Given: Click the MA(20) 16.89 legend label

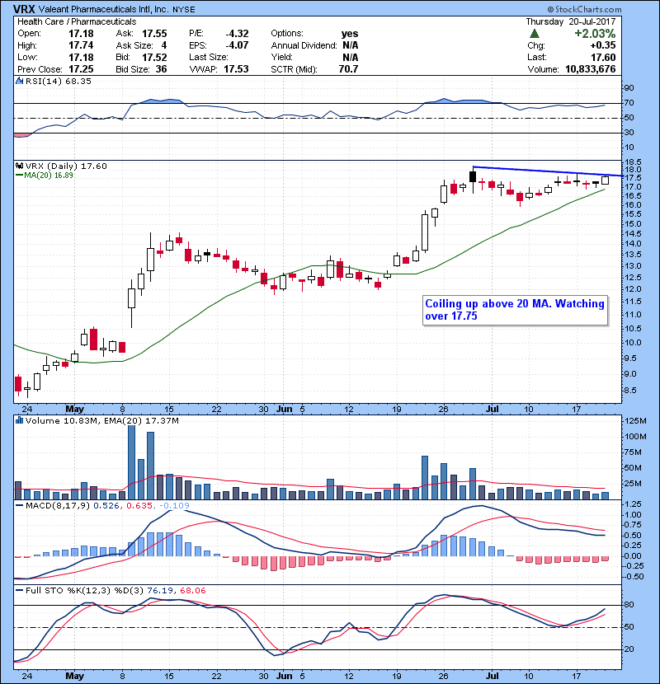Looking at the screenshot, I should point(45,176).
